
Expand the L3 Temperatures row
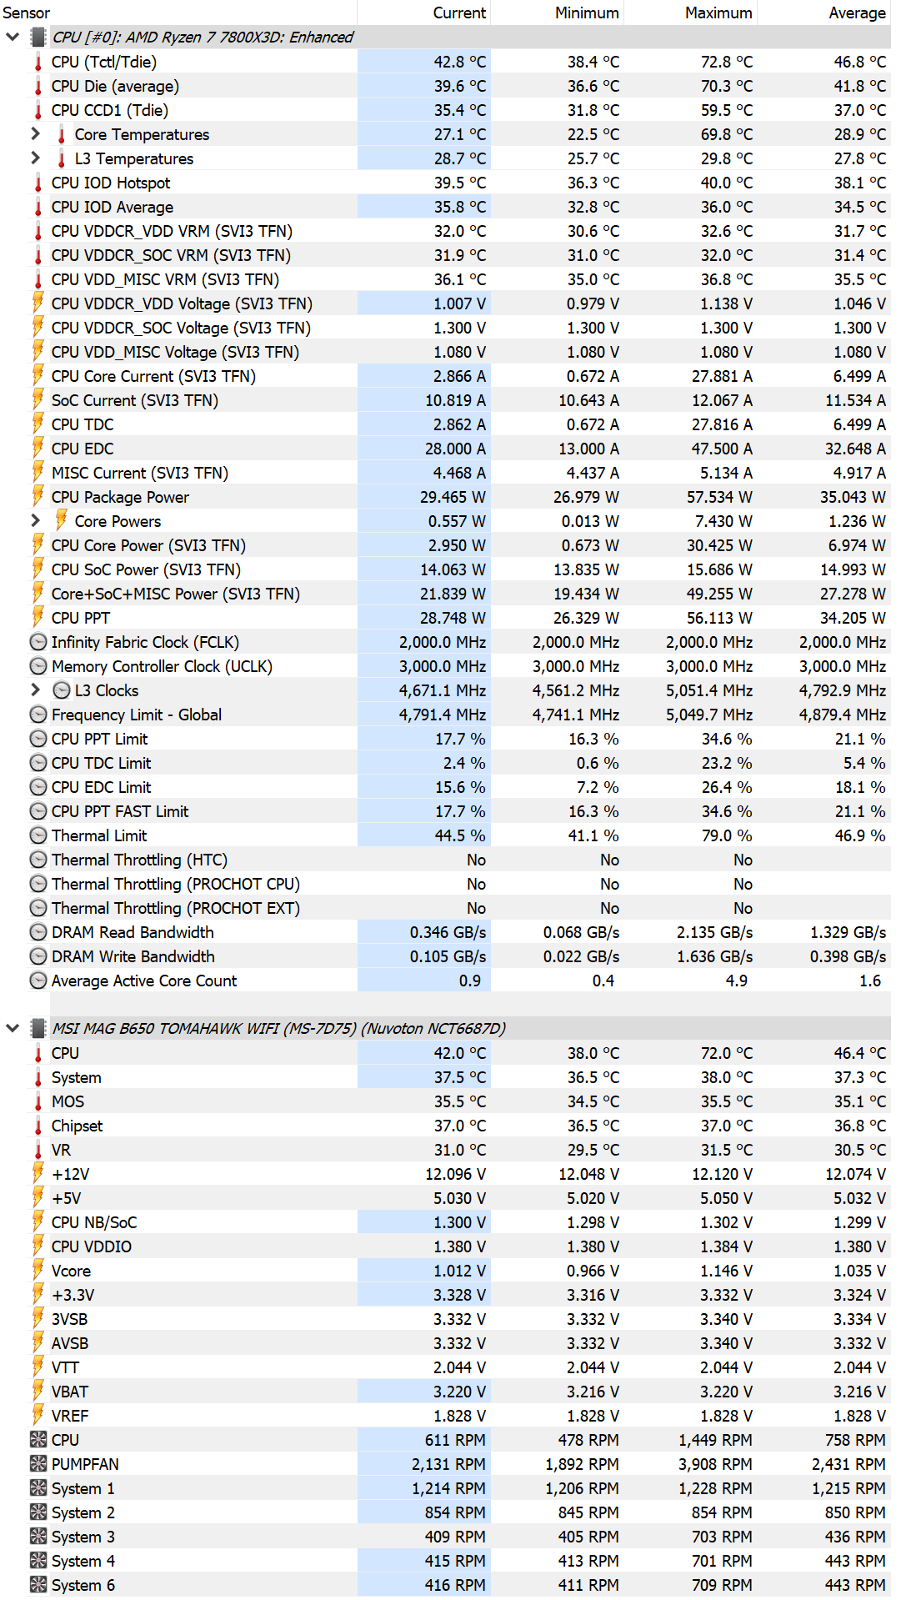coord(35,158)
